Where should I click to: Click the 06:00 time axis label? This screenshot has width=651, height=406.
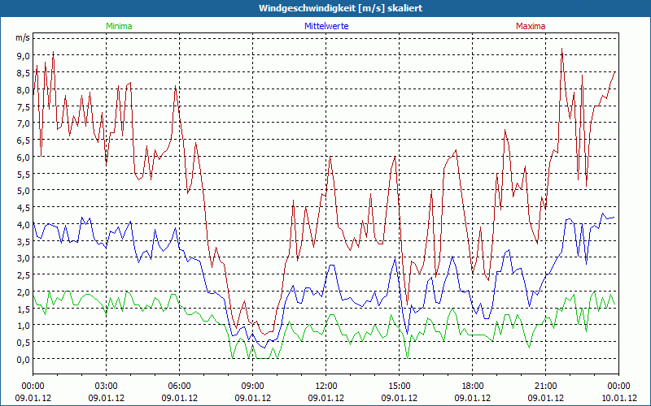(179, 387)
